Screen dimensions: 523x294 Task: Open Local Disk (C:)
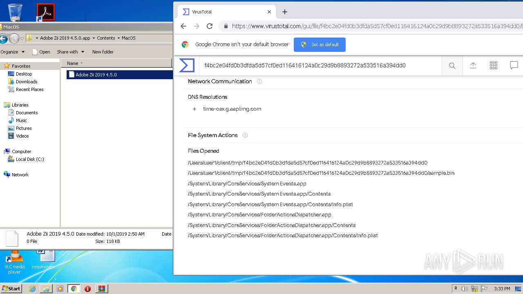(30, 159)
